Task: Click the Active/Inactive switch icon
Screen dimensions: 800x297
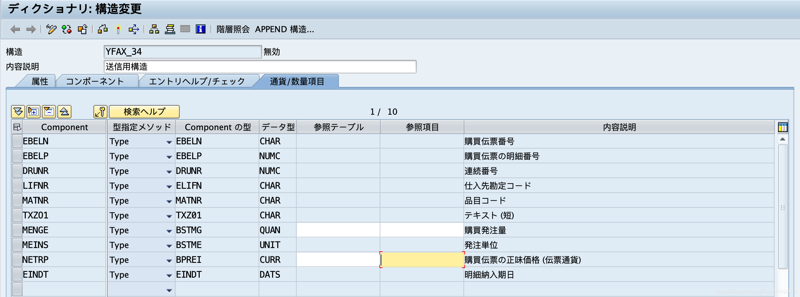Action: tap(67, 30)
